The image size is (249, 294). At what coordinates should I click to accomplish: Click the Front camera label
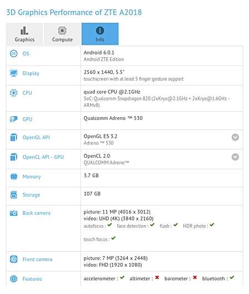pyautogui.click(x=37, y=260)
